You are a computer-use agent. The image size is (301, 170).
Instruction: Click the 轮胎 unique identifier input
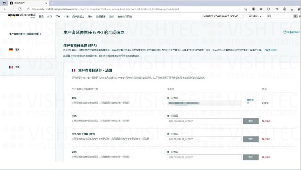pyautogui.click(x=204, y=157)
